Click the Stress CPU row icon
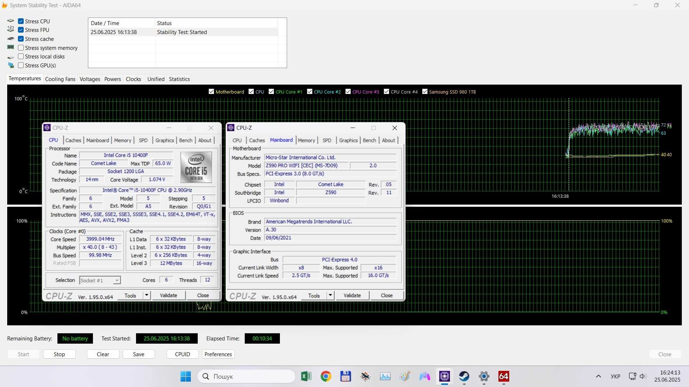This screenshot has width=689, height=387. click(x=11, y=21)
